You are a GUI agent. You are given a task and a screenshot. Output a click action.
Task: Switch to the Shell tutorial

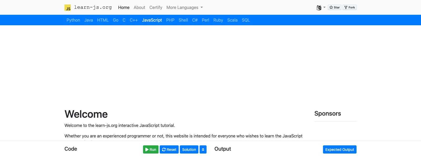(183, 20)
